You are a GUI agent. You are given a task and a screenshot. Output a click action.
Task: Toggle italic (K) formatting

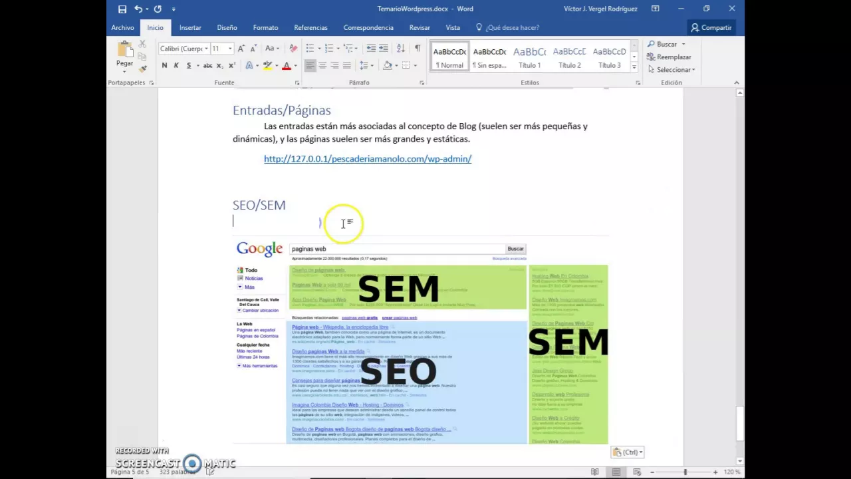[176, 65]
